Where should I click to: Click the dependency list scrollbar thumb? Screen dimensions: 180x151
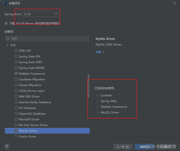pyautogui.click(x=88, y=86)
